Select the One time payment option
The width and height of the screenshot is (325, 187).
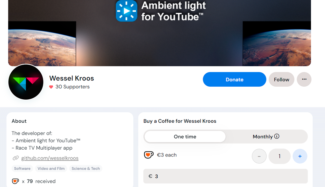click(185, 137)
